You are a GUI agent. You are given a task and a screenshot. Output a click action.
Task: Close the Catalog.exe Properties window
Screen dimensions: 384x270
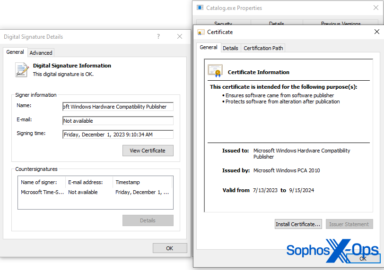pyautogui.click(x=375, y=8)
